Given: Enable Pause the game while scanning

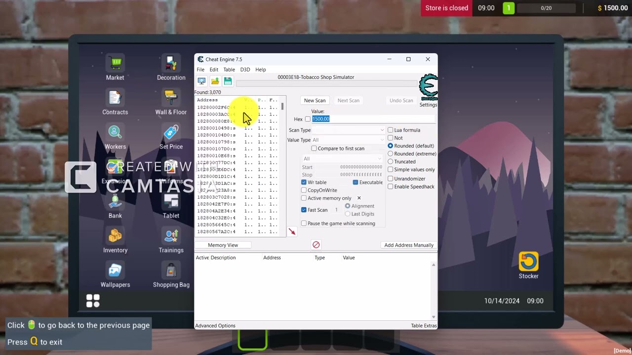Looking at the screenshot, I should coord(304,223).
